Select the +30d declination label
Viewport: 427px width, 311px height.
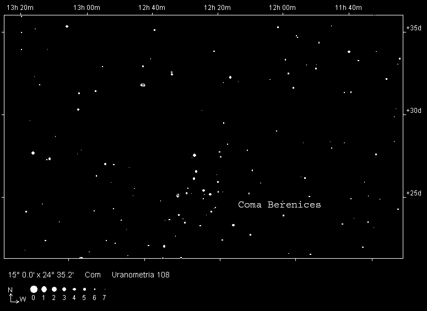(x=414, y=111)
